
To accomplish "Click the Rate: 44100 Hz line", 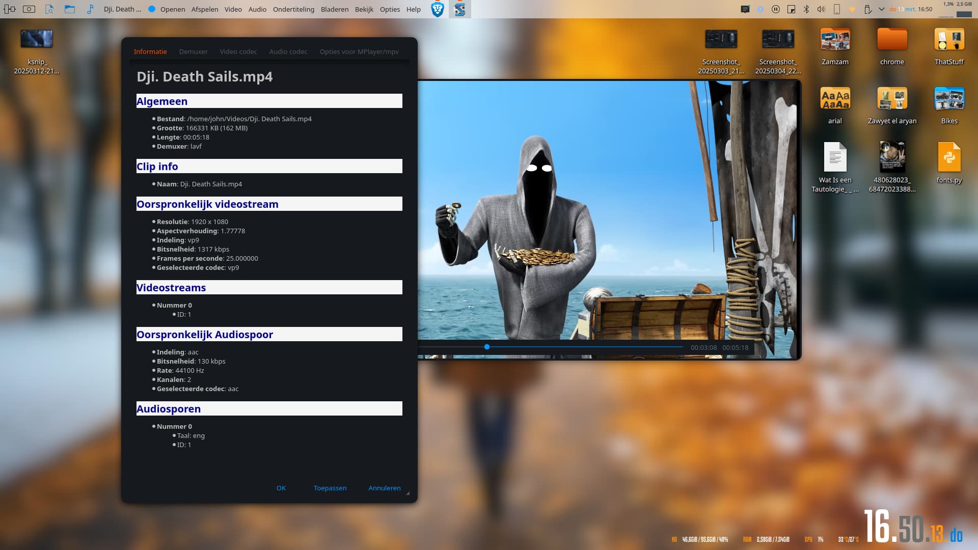I will click(x=180, y=370).
